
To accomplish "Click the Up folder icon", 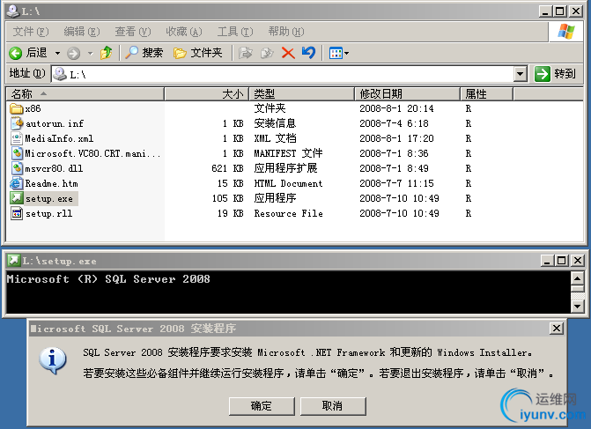I will [x=107, y=53].
